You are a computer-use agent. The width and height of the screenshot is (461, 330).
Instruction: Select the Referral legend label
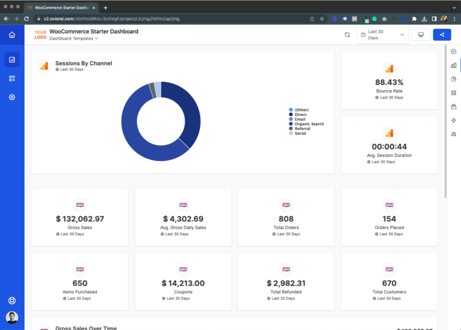302,128
